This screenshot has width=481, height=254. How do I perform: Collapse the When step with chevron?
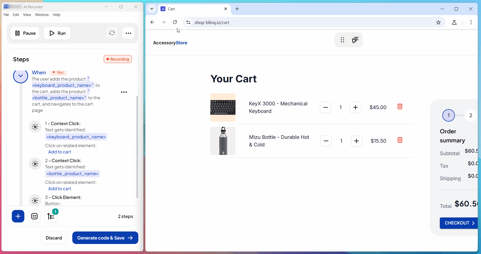[21, 76]
